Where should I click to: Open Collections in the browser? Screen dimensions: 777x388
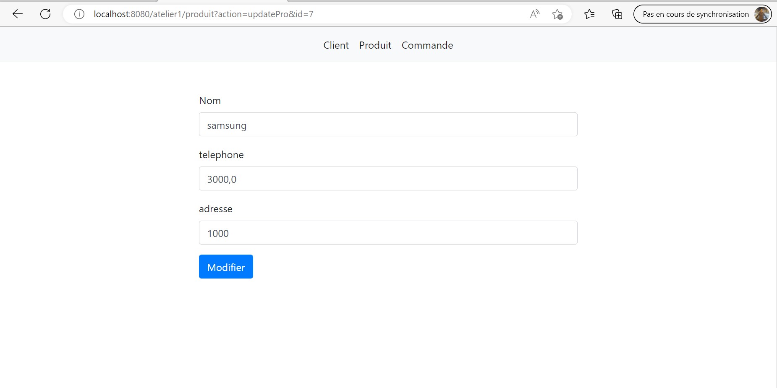point(617,14)
